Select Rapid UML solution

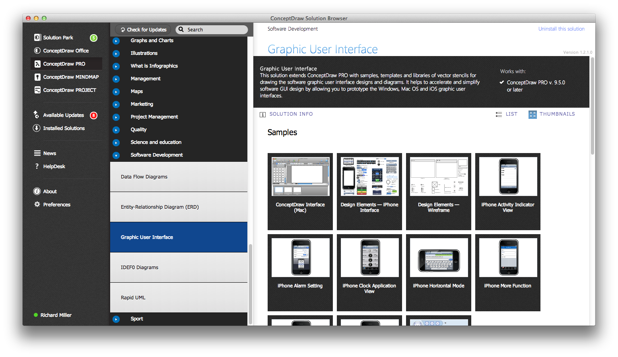[x=179, y=298]
